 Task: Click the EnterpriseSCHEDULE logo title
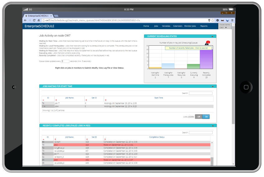(x=40, y=26)
